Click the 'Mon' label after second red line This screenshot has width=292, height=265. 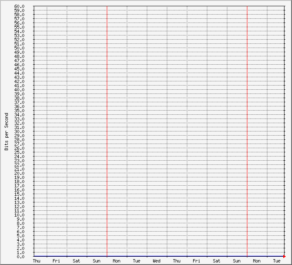(x=257, y=261)
